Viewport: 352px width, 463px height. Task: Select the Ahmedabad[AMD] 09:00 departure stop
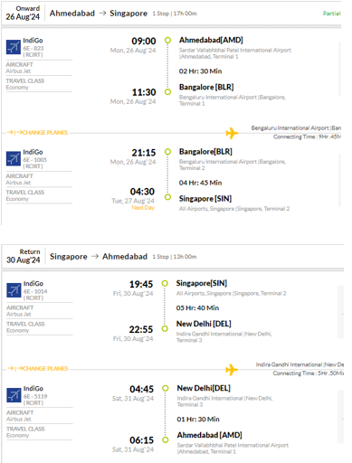pyautogui.click(x=167, y=40)
